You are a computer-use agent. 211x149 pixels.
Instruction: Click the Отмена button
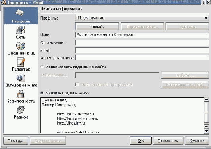[197, 141]
